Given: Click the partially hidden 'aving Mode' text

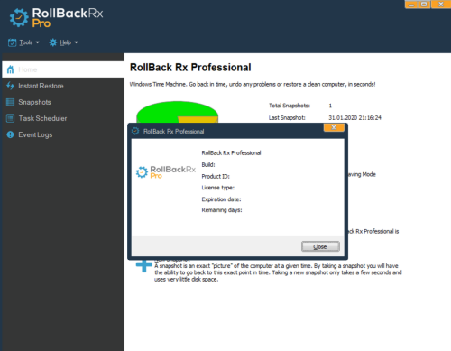Looking at the screenshot, I should 362,174.
